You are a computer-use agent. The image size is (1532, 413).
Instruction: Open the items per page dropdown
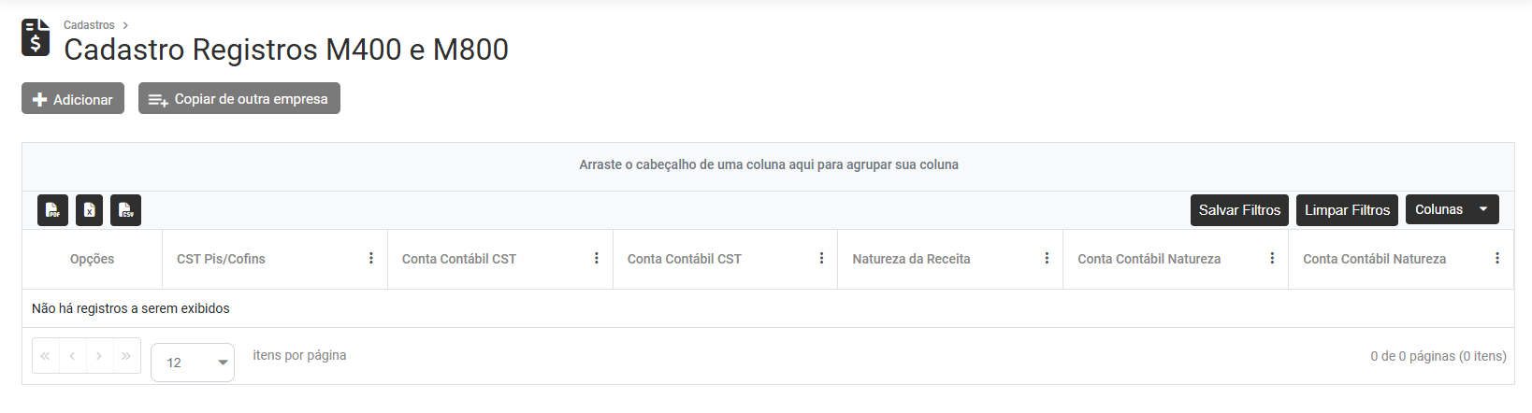coord(193,363)
